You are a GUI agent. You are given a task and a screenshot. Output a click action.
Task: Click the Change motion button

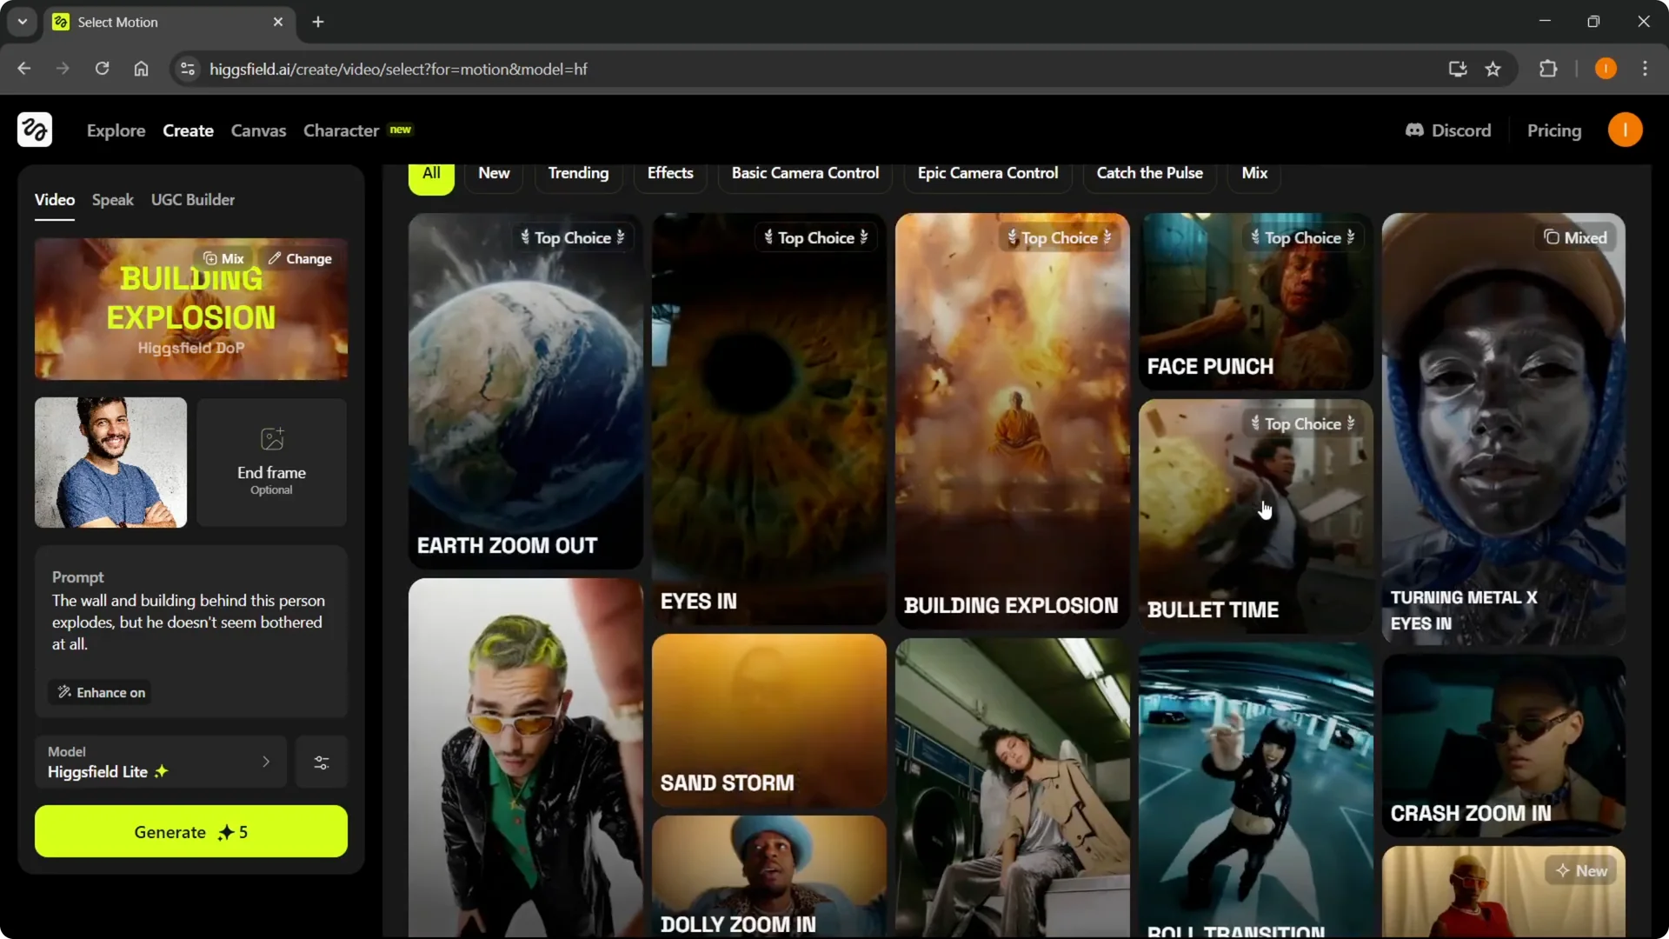[300, 258]
